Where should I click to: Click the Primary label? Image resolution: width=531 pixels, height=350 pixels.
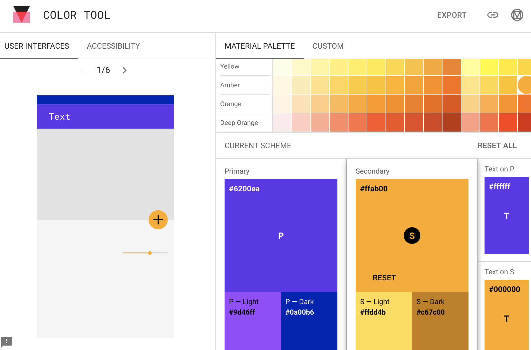[237, 171]
